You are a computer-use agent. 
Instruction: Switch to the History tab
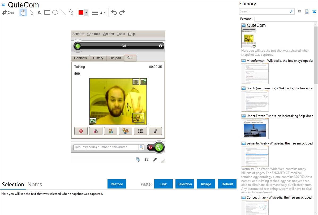pyautogui.click(x=98, y=58)
